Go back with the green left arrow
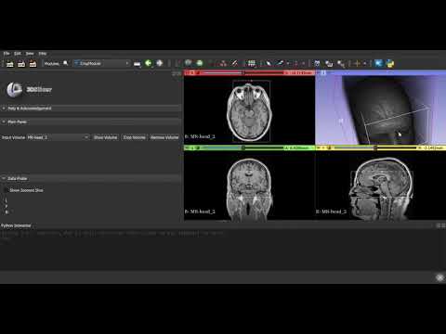 149,63
